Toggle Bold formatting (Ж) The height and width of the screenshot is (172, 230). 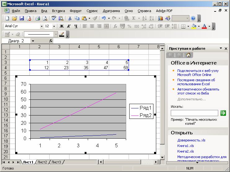(62, 26)
